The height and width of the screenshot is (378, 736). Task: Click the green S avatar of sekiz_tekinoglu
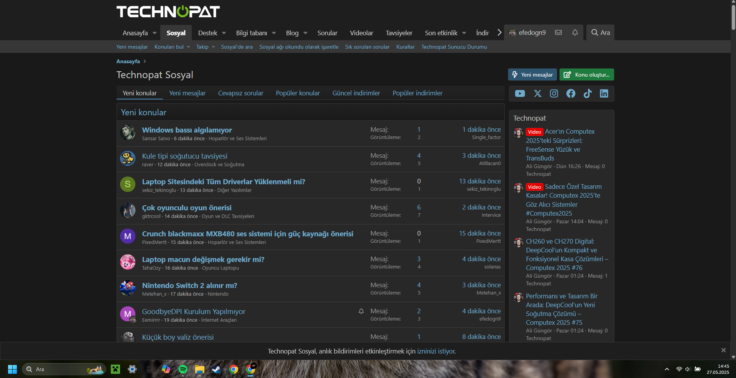pyautogui.click(x=128, y=184)
